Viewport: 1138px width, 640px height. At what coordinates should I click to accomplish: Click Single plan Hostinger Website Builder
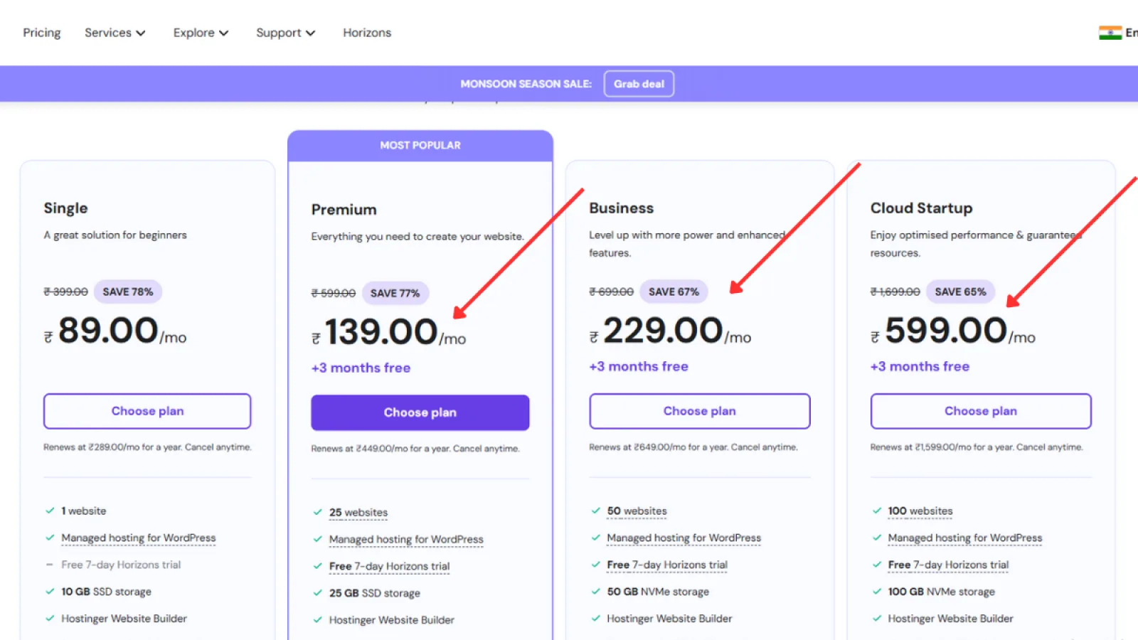[x=124, y=619]
